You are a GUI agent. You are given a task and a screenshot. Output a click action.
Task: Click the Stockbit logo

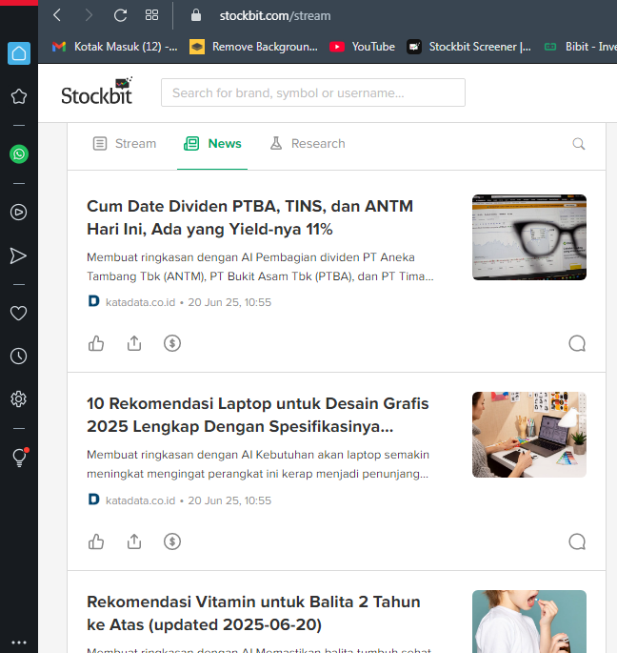point(96,91)
